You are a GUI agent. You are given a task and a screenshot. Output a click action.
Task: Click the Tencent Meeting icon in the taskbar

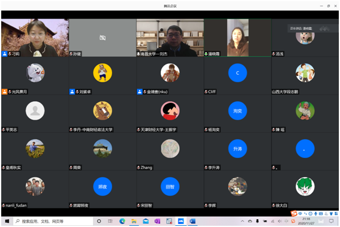pos(181,221)
